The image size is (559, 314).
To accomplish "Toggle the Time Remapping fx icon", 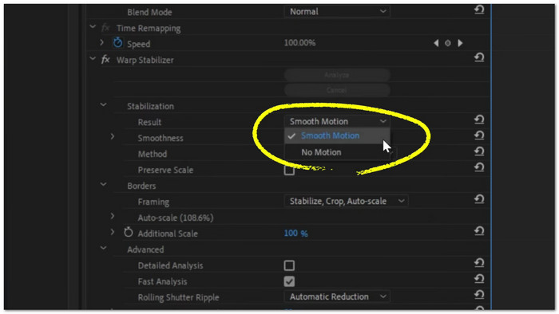I will pyautogui.click(x=105, y=28).
